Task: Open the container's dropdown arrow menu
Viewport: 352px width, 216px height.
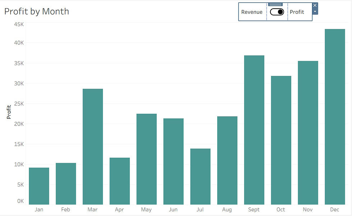Action: 315,12
